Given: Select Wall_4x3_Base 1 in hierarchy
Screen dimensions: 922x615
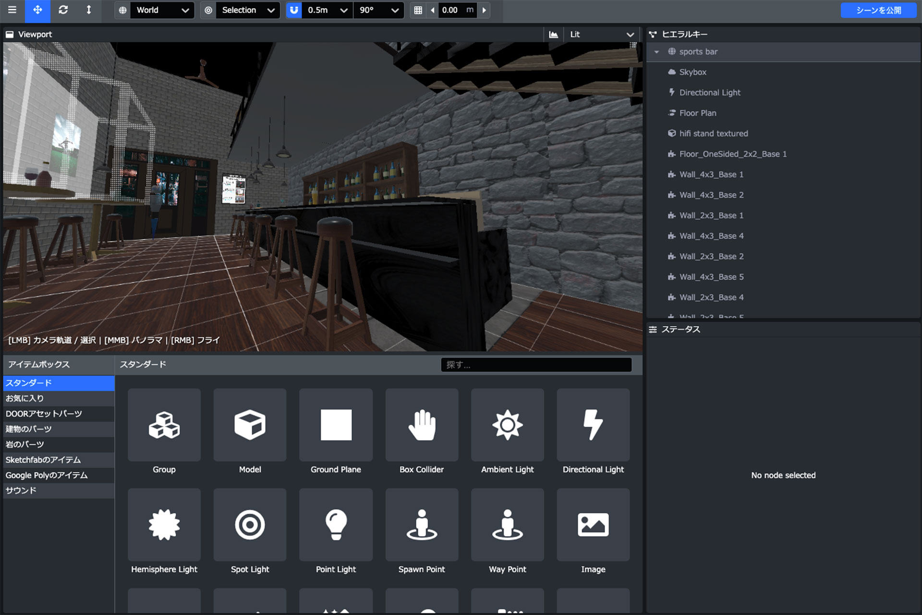Looking at the screenshot, I should point(783,174).
